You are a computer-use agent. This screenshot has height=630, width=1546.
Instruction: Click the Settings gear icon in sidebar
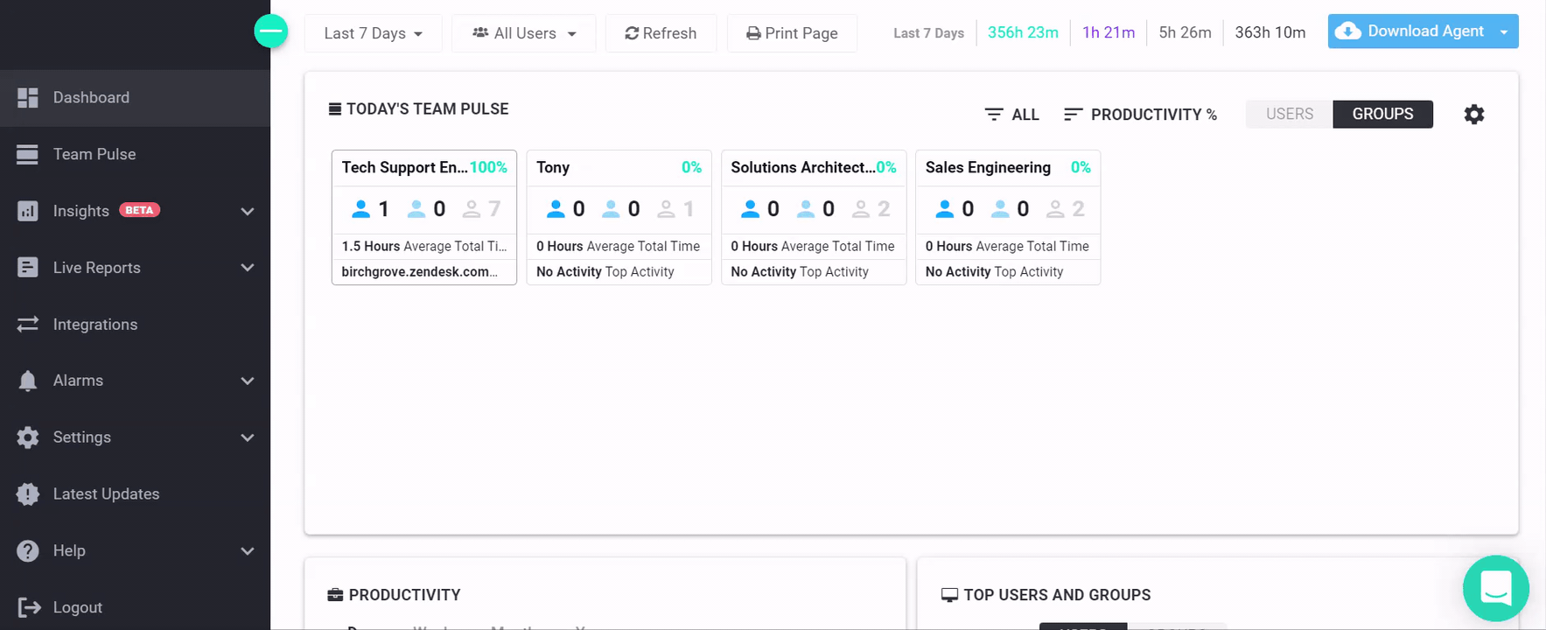click(28, 437)
